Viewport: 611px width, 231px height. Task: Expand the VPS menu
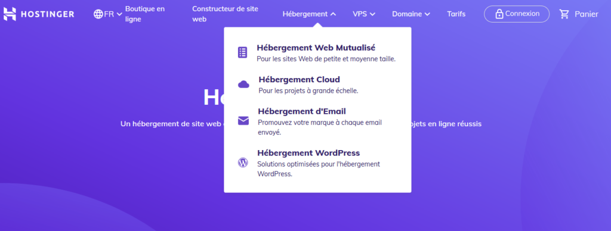pyautogui.click(x=363, y=14)
